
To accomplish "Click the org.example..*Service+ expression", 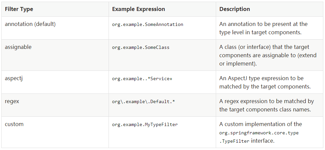I will click(x=142, y=79).
